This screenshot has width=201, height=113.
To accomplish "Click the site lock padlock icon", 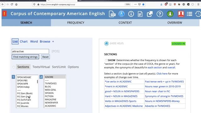I will 38,4.
